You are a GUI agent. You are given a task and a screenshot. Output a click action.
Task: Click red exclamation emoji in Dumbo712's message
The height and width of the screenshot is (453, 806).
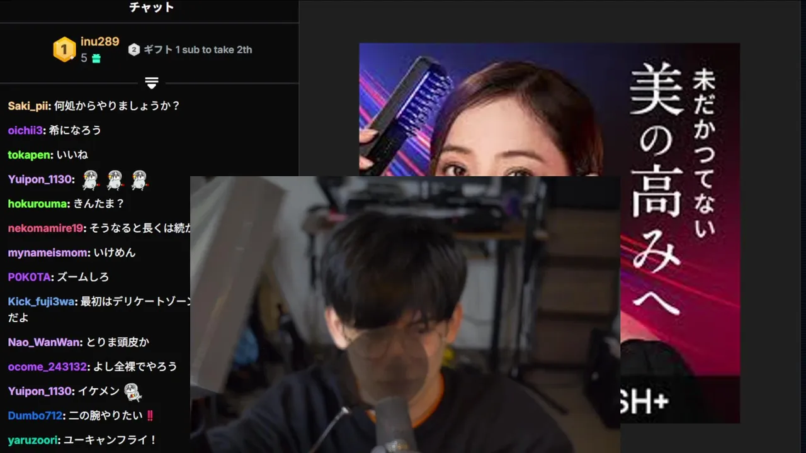coord(150,416)
